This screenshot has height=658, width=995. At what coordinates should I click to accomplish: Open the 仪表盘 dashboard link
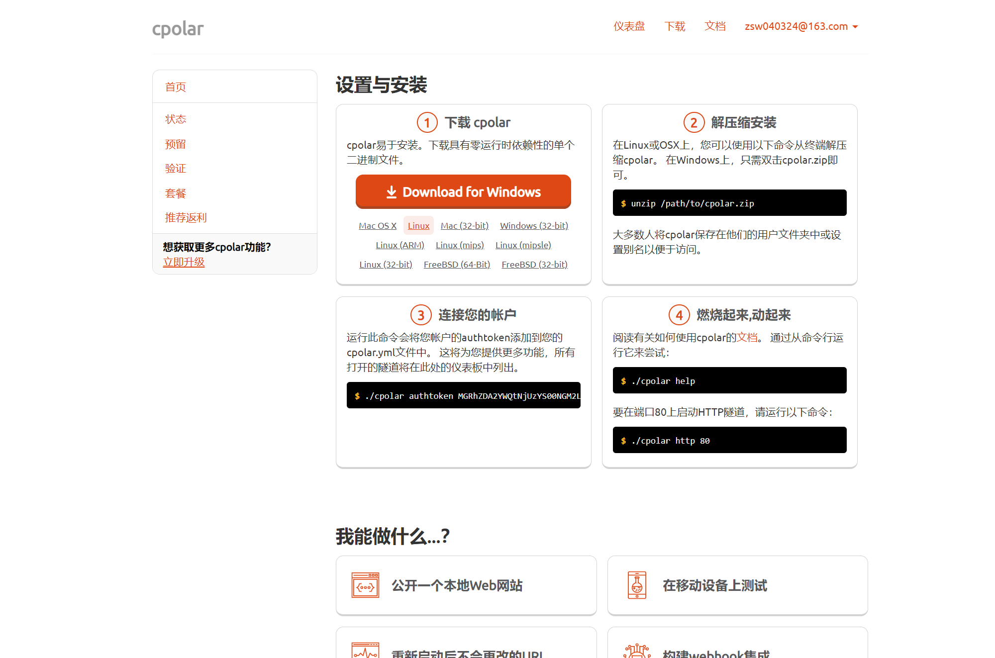click(629, 26)
